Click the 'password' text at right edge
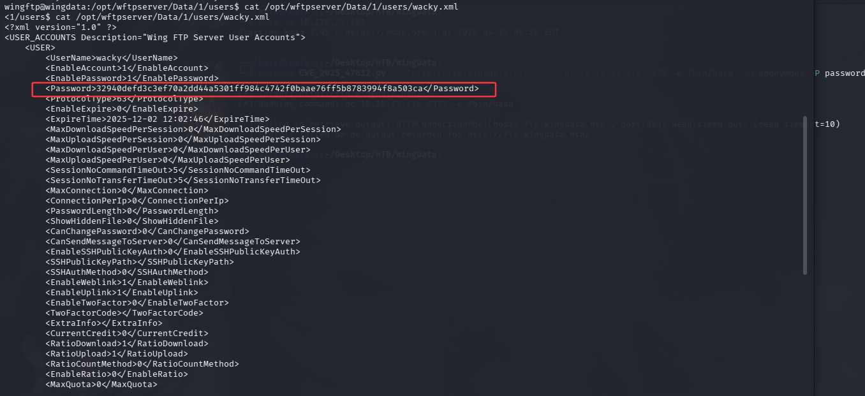 point(845,73)
